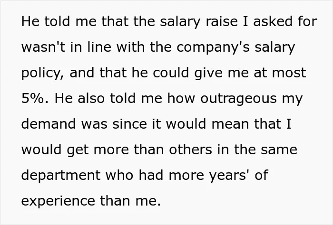Click the words "than me." at end
333x225 pixels.
(x=130, y=201)
